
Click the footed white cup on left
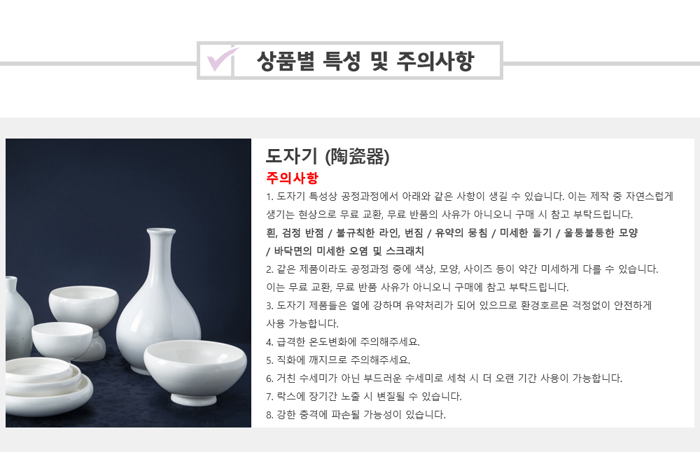[x=83, y=321]
